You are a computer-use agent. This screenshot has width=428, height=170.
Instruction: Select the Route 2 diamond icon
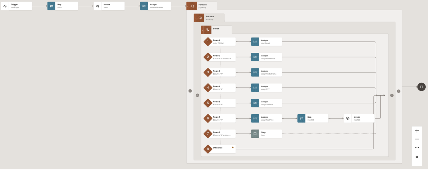click(x=208, y=57)
